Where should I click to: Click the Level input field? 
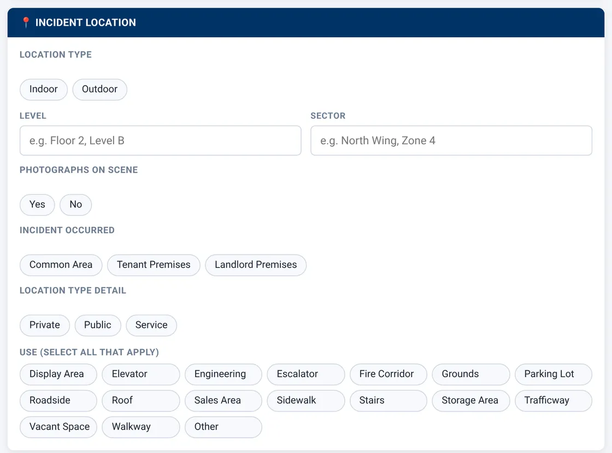point(161,140)
